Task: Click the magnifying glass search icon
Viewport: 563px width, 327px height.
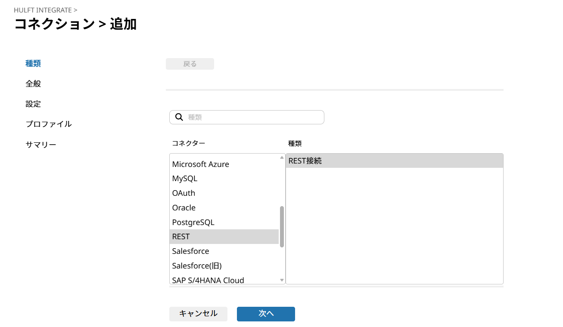Action: 179,117
